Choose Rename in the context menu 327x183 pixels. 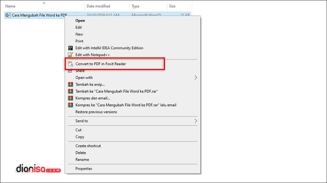[x=82, y=160]
